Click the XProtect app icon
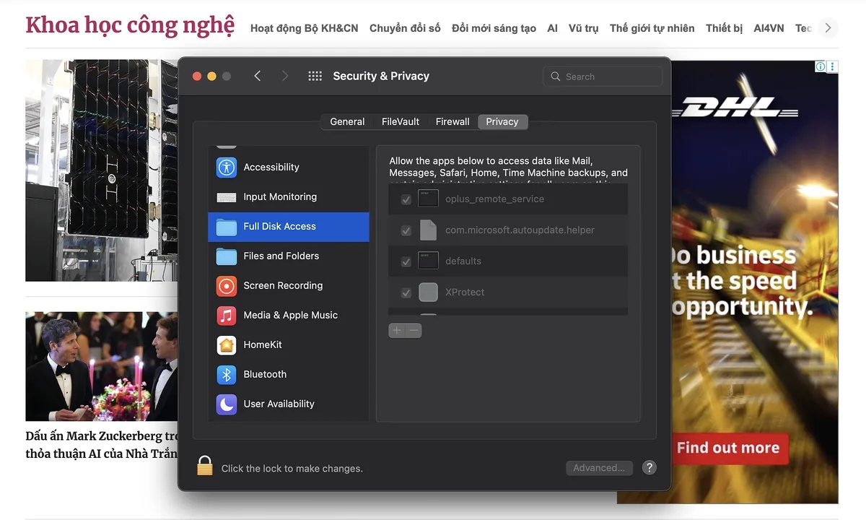Image resolution: width=866 pixels, height=520 pixels. [429, 292]
